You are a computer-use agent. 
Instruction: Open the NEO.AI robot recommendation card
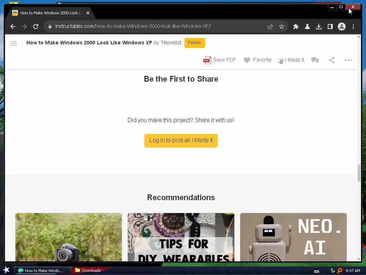(x=293, y=237)
